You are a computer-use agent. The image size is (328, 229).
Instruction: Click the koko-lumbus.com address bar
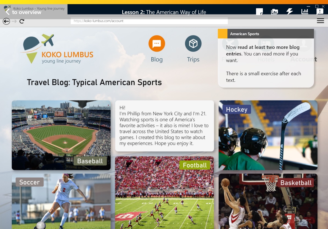tap(149, 21)
